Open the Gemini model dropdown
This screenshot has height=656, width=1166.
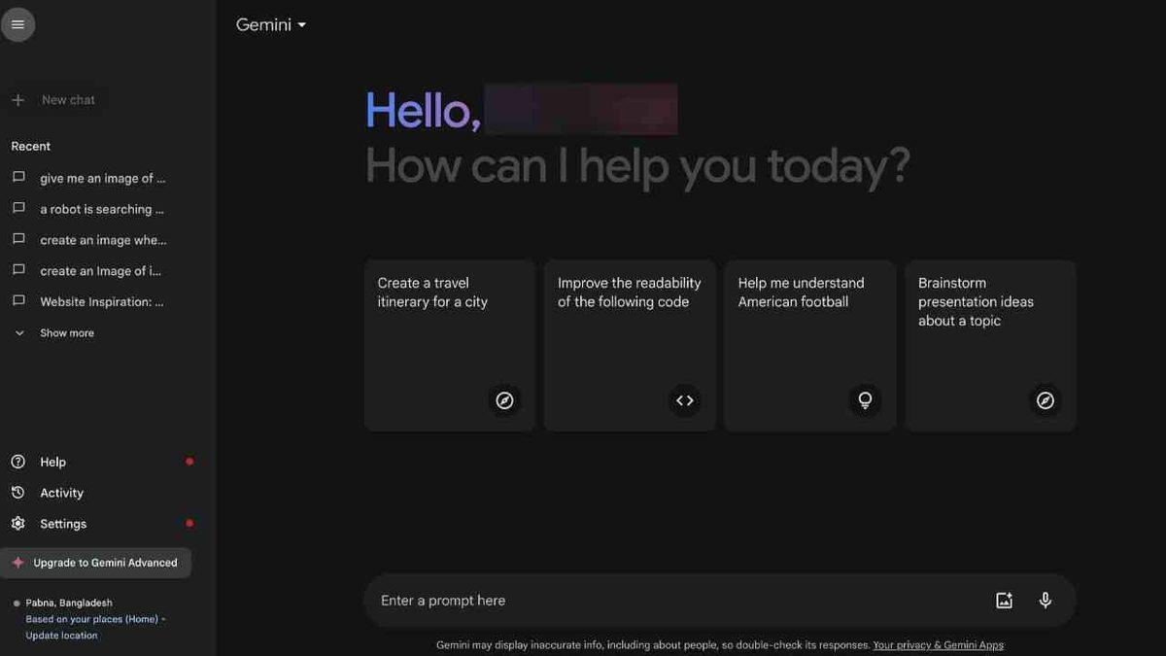pos(271,25)
